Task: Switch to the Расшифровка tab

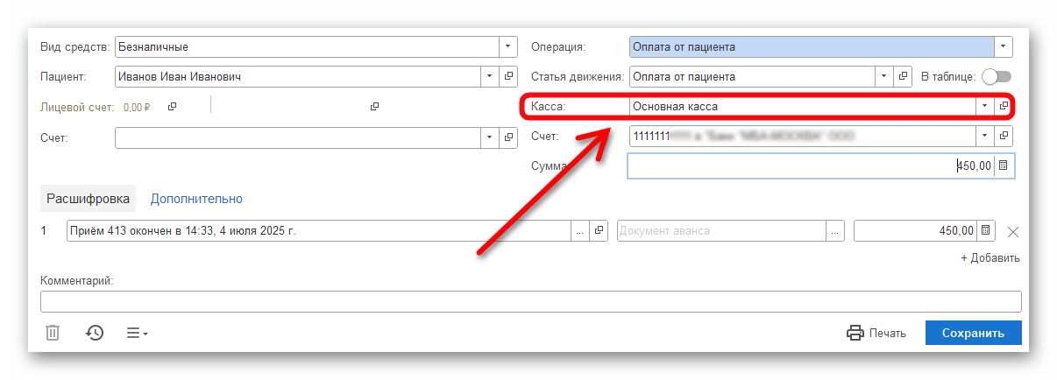Action: point(89,199)
